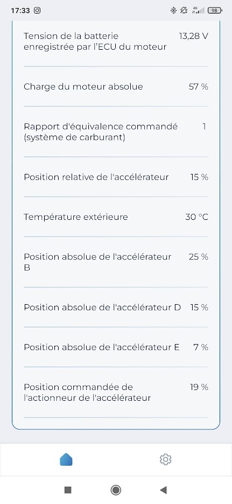Viewport: 232px width, 504px height.
Task: Tap the Instagram notification icon
Action: 37,10
